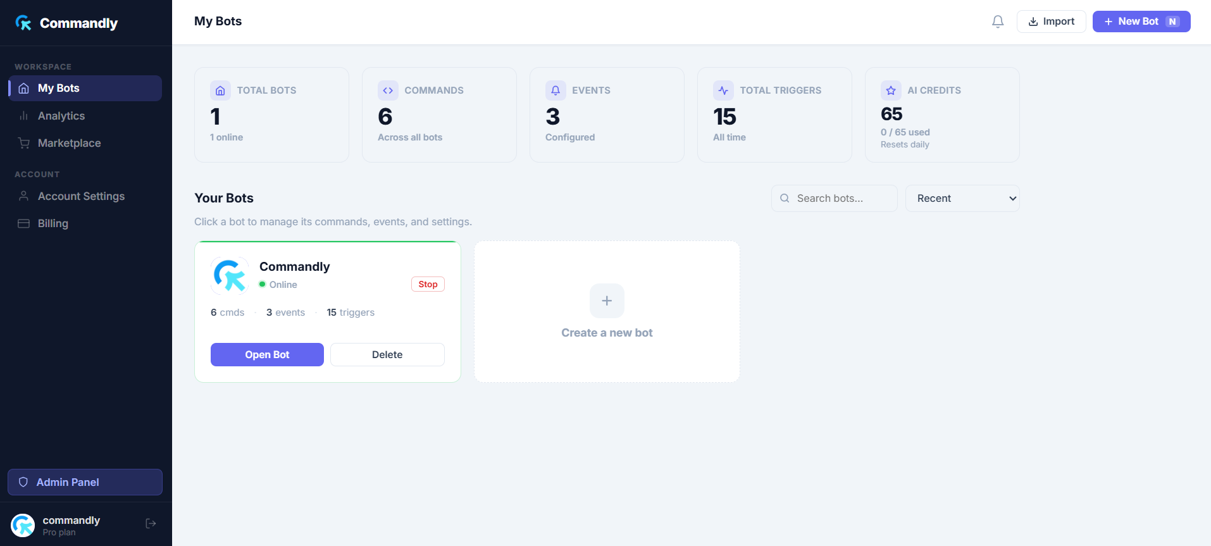Click the 3 events stat on the bot card
The image size is (1211, 546).
(285, 313)
